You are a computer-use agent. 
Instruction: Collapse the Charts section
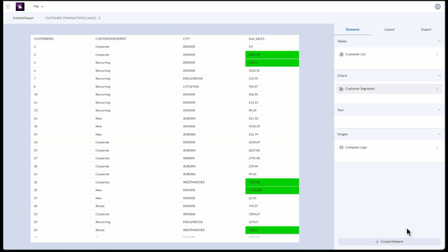(x=439, y=75)
